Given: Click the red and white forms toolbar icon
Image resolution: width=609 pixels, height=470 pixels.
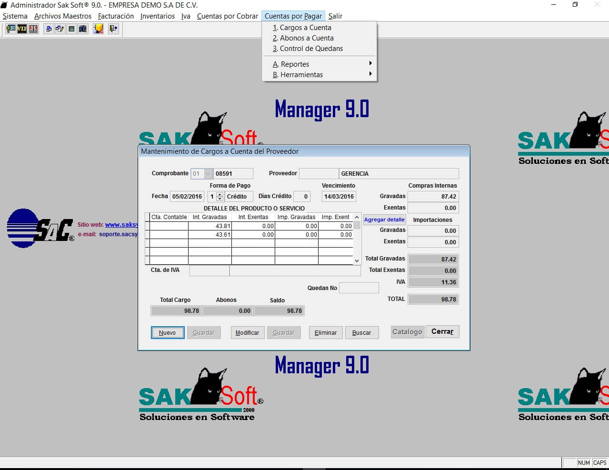Looking at the screenshot, I should pyautogui.click(x=33, y=29).
